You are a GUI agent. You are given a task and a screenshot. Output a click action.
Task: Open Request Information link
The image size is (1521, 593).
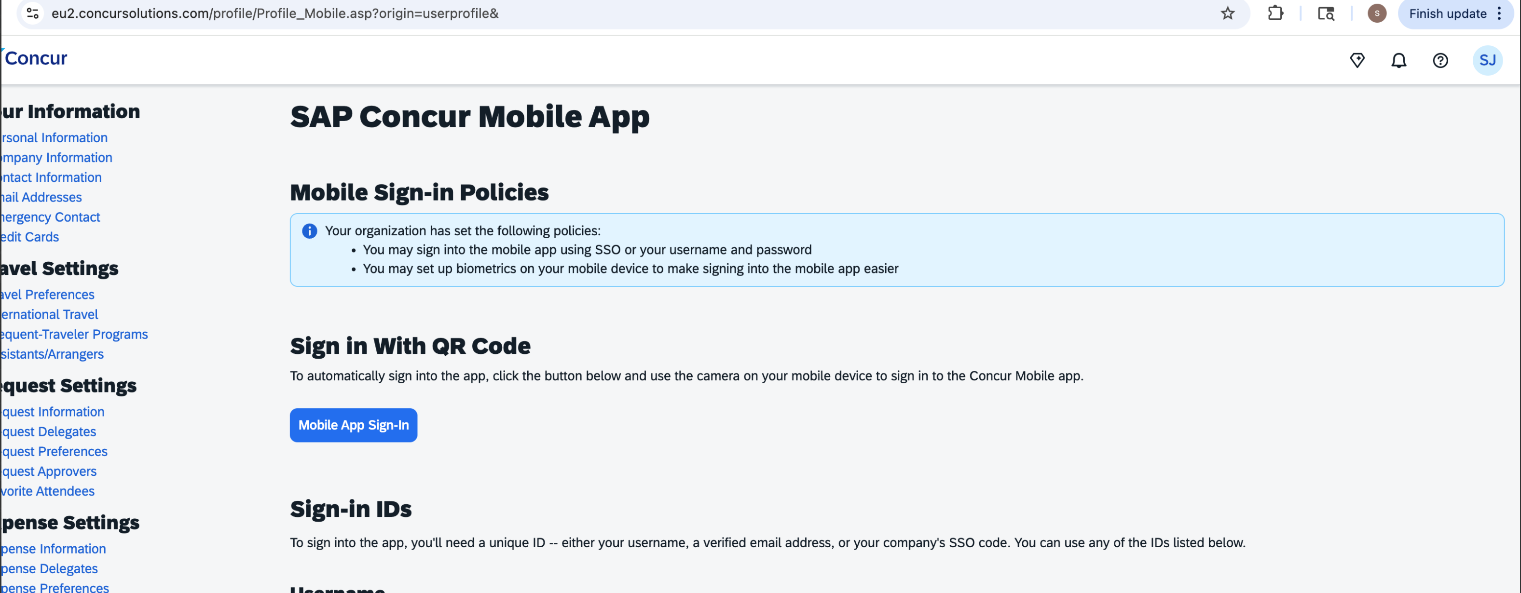(53, 412)
